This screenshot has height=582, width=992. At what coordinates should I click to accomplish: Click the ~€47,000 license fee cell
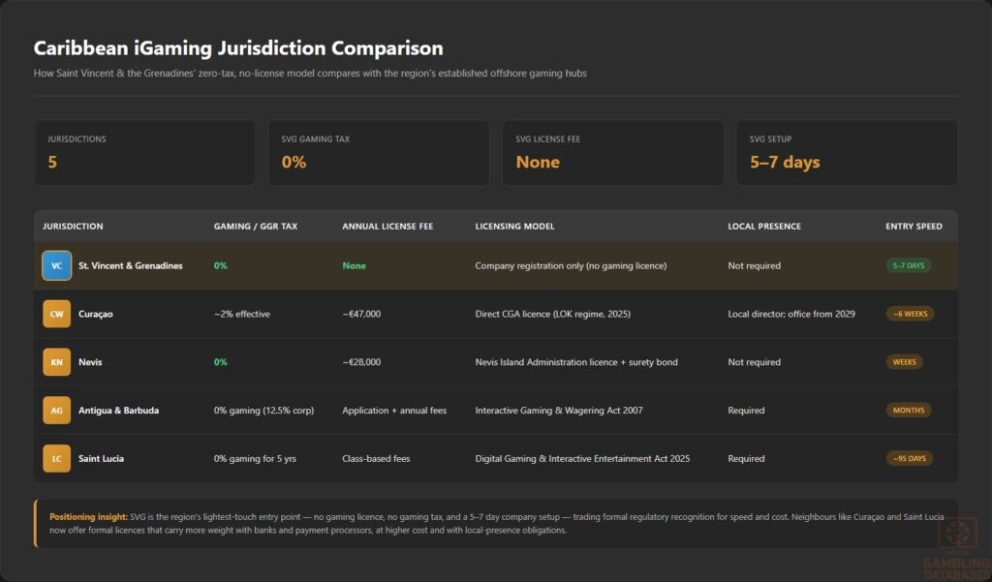tap(361, 314)
